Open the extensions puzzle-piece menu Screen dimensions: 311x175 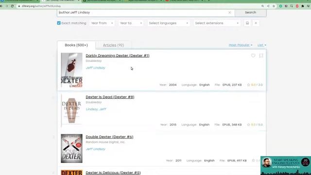303,6
